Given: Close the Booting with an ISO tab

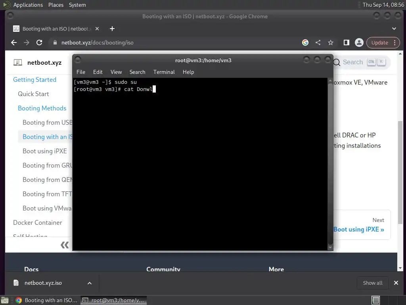Looking at the screenshot, I should (x=97, y=29).
